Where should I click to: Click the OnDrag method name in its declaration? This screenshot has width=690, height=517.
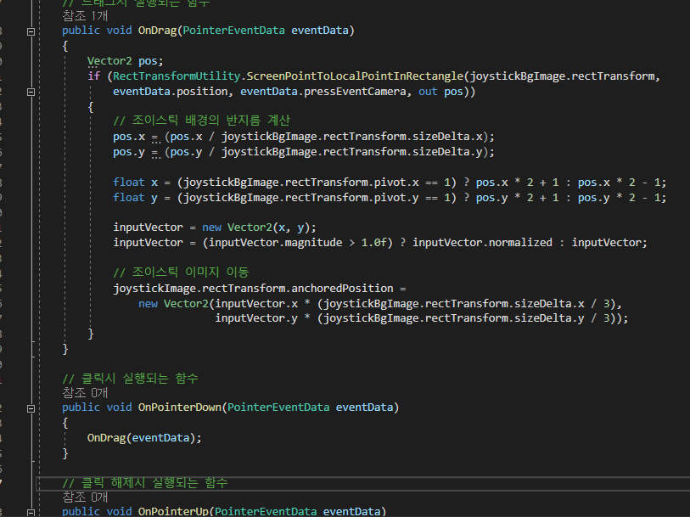(x=157, y=31)
